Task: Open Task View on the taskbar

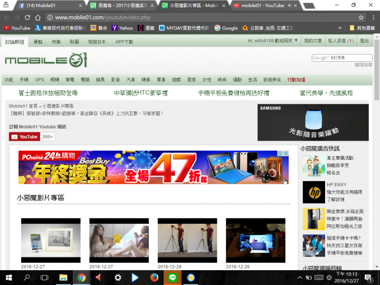Action: [44, 278]
